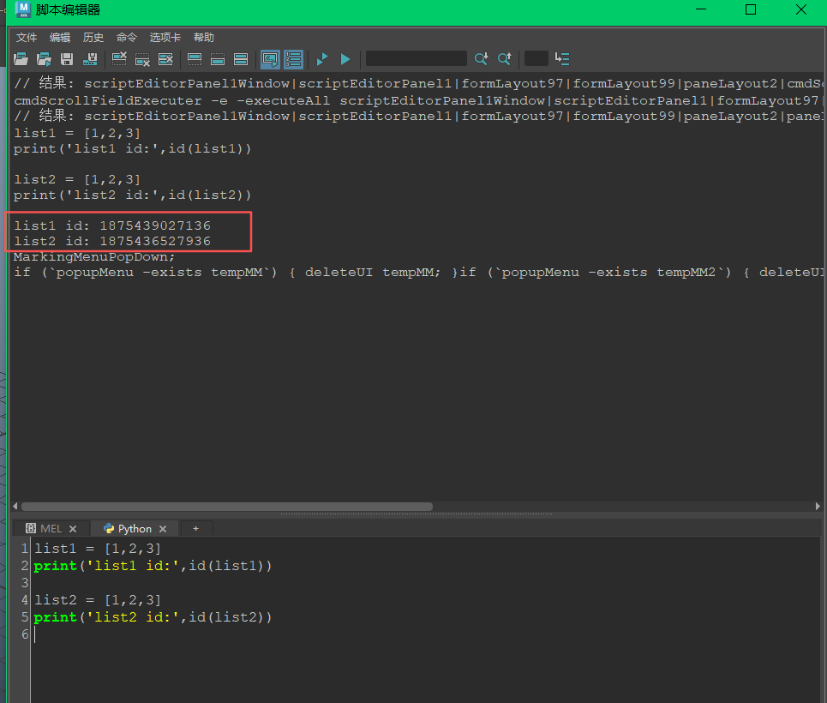Show only the input pane
827x703 pixels.
tap(218, 59)
